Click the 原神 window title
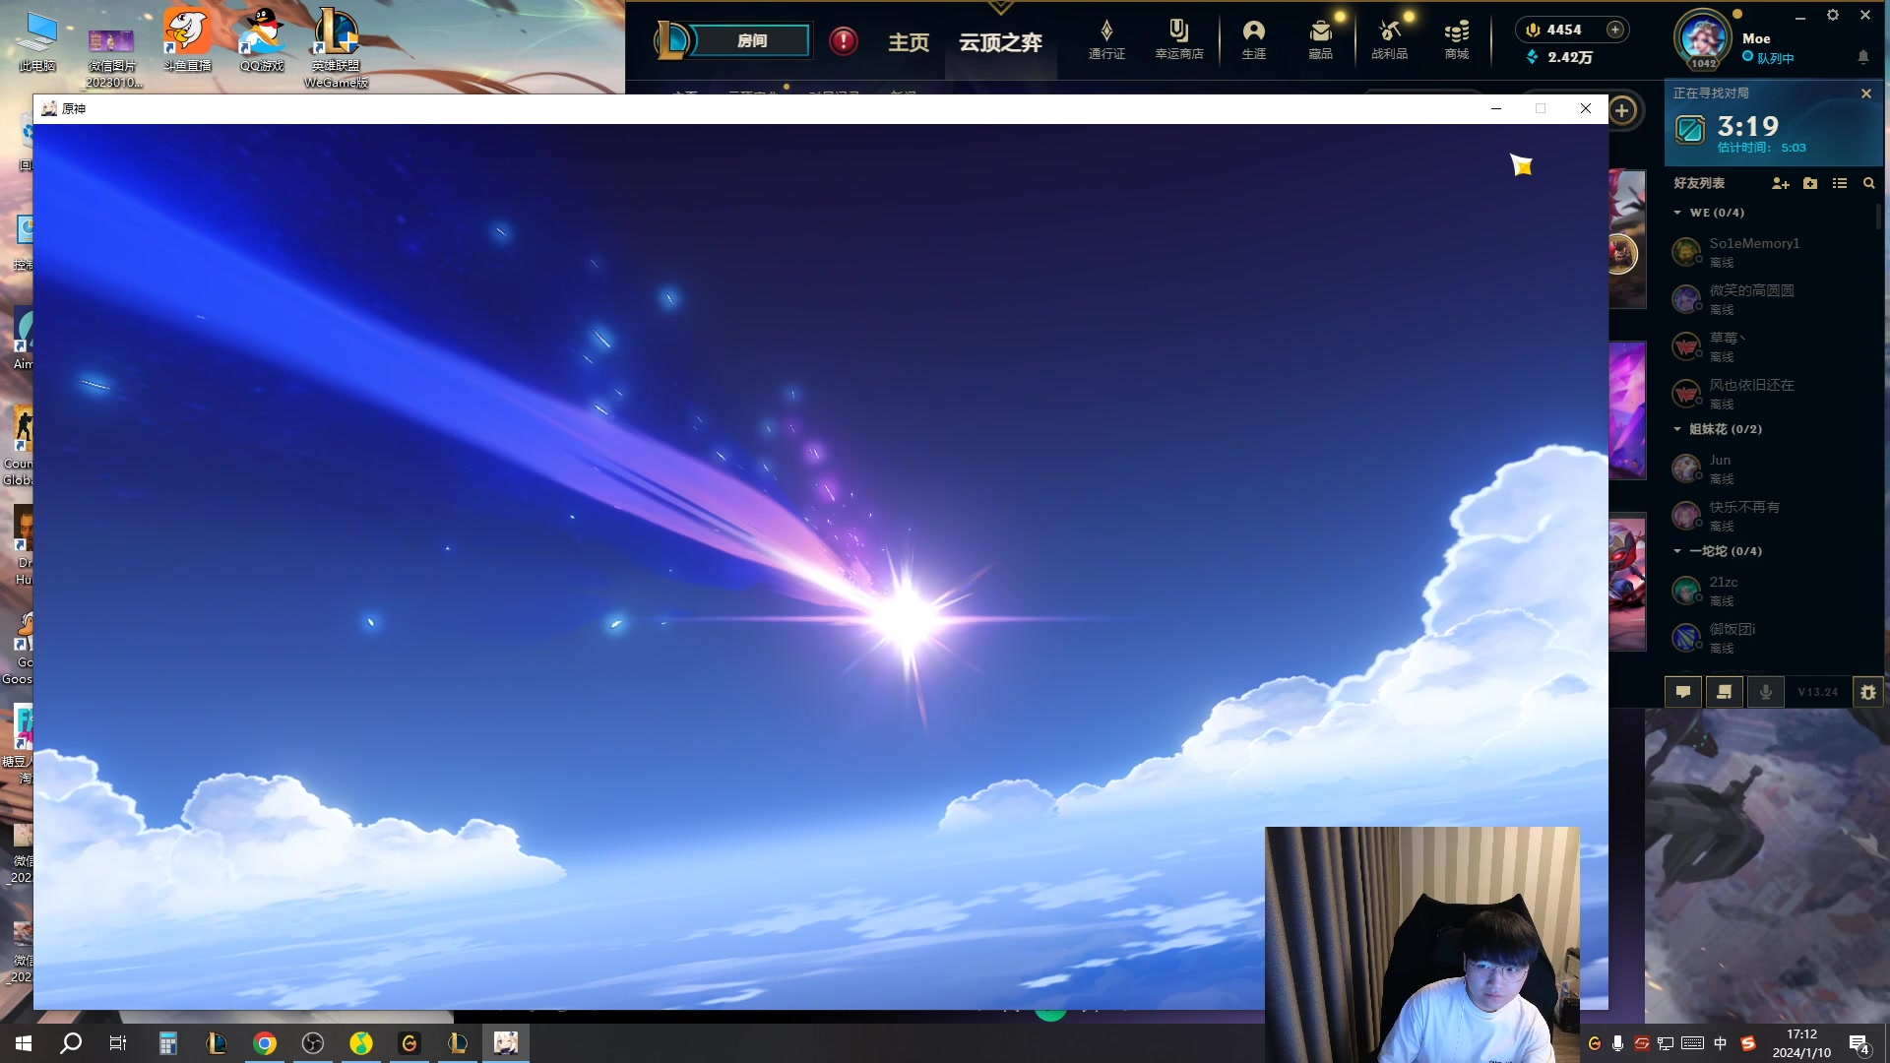1890x1063 pixels. tap(74, 108)
